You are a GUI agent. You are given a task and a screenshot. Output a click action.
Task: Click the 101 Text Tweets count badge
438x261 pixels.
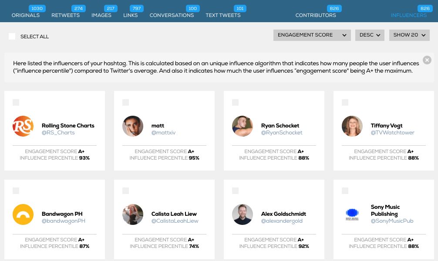240,8
